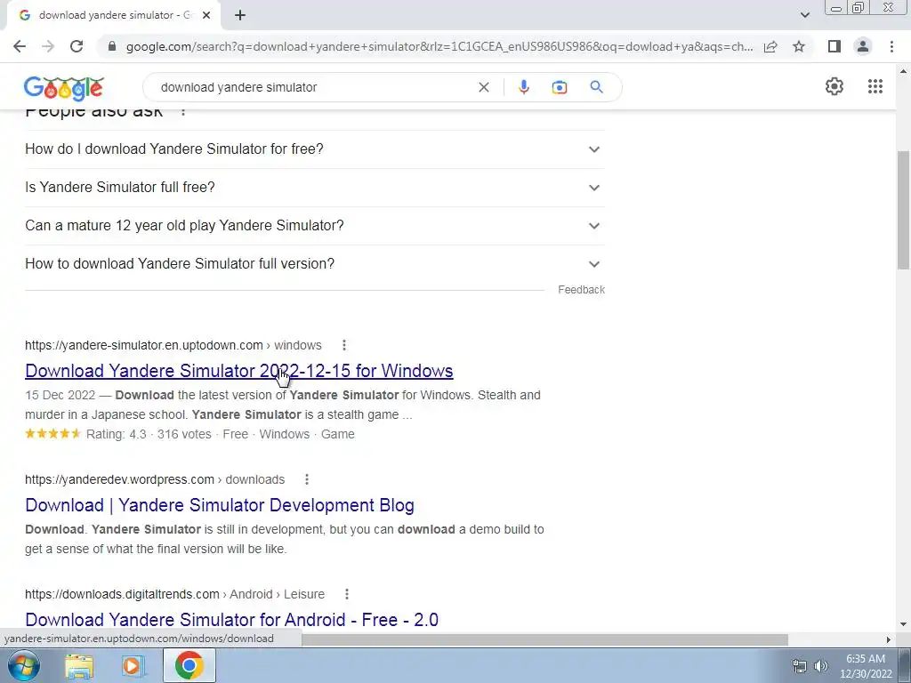The width and height of the screenshot is (911, 683).
Task: Open 'Download Yandere Simulator 2022-12-15 for Windows'
Action: tap(238, 371)
